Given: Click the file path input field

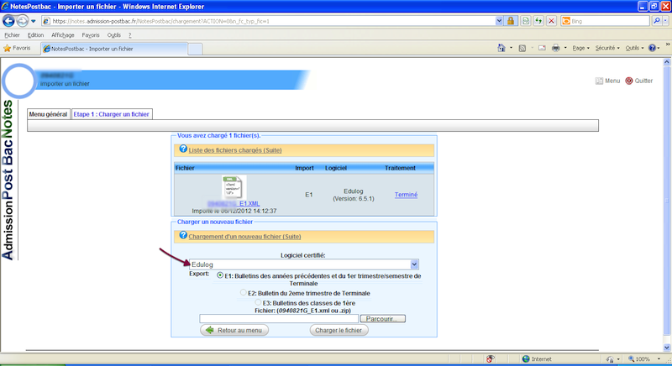Looking at the screenshot, I should (x=278, y=318).
